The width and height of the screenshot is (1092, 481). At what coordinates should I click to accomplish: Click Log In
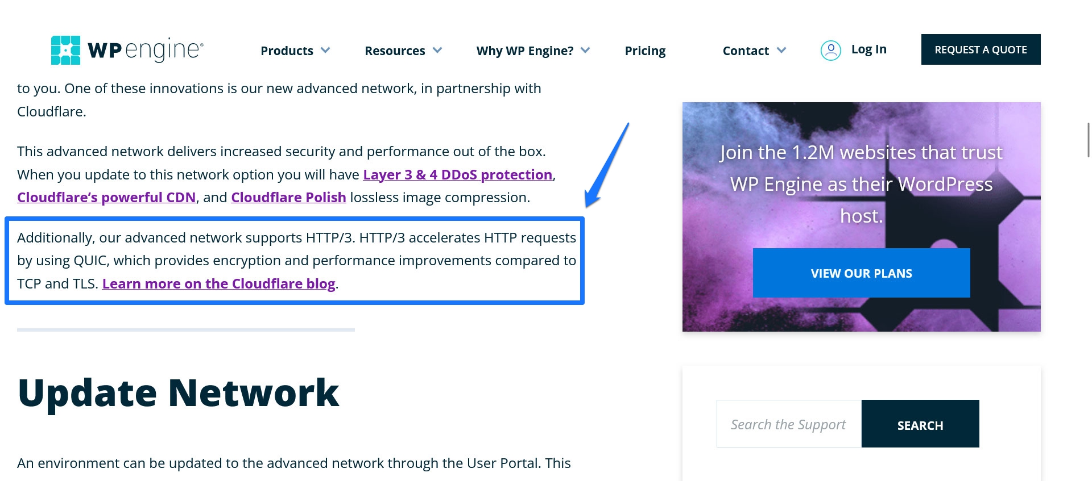(868, 49)
